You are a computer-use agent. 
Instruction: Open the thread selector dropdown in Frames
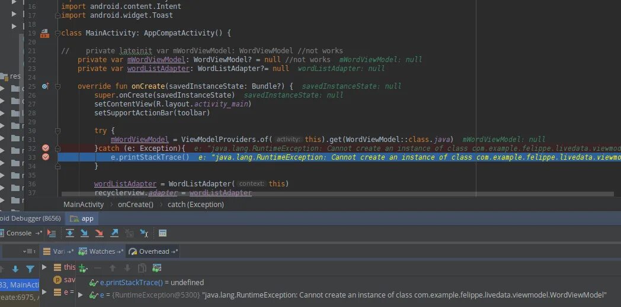coord(29,251)
